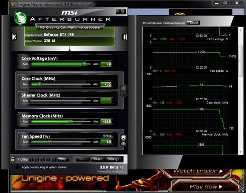Close the Unigine Heaven Benchmark window
246x193 pixels.
[x=237, y=3]
